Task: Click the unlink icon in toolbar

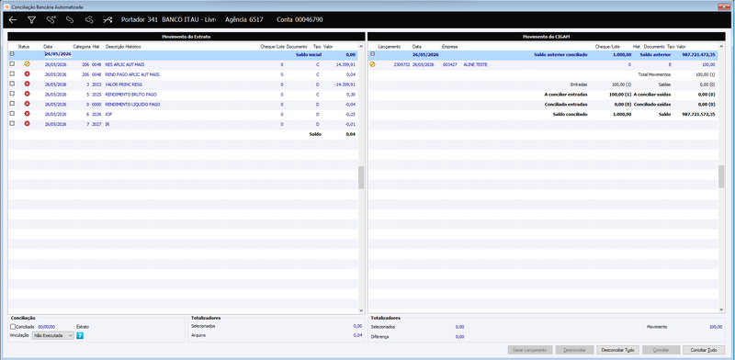Action: coord(88,19)
